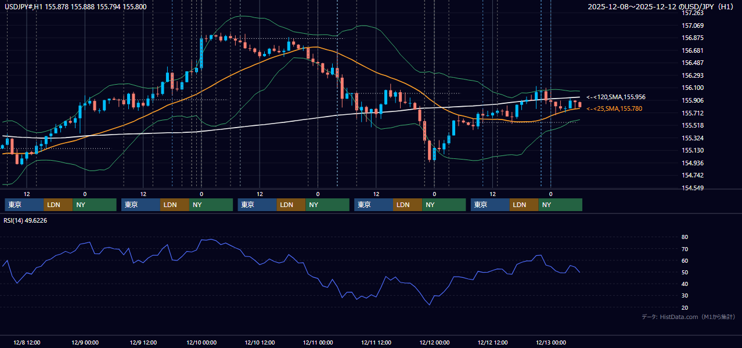Image resolution: width=742 pixels, height=348 pixels.
Task: Select the 12/11 00:00 time axis label
Action: coord(318,342)
